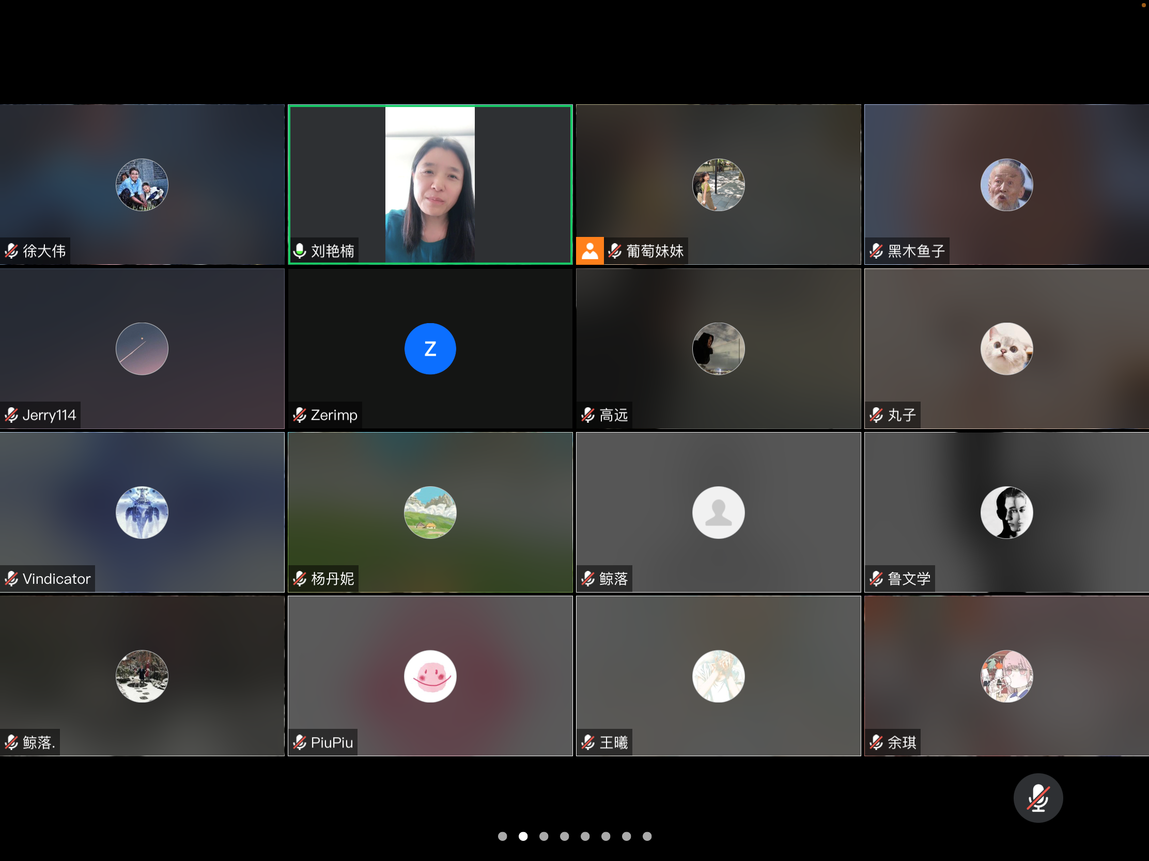Click the muted mic icon beside Vindicator
This screenshot has height=861, width=1149.
coord(11,579)
